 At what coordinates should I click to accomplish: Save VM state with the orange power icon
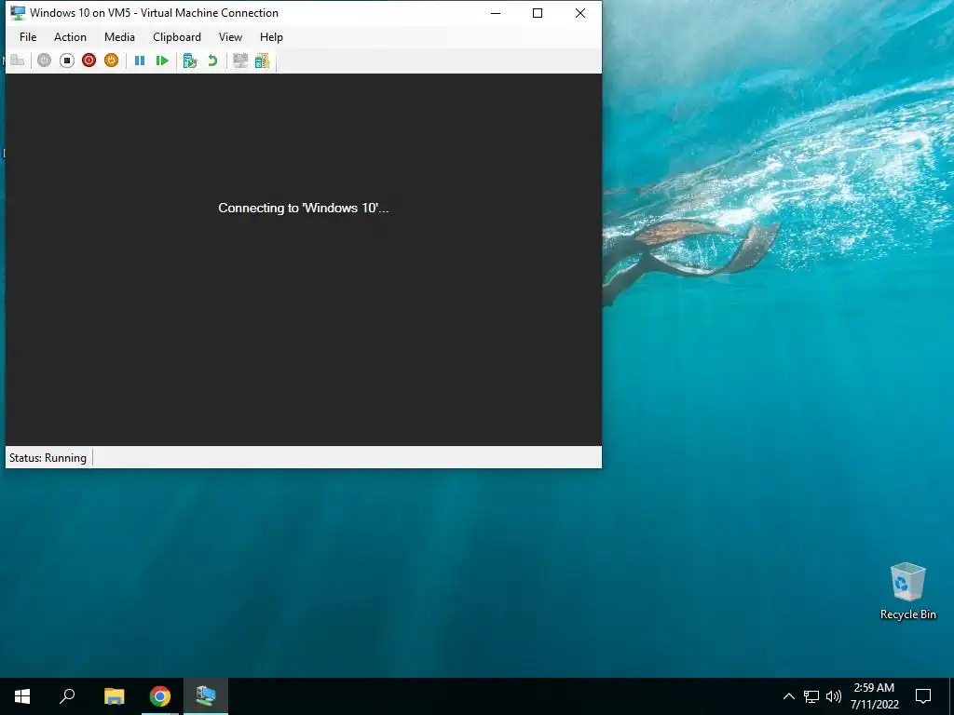(x=111, y=61)
